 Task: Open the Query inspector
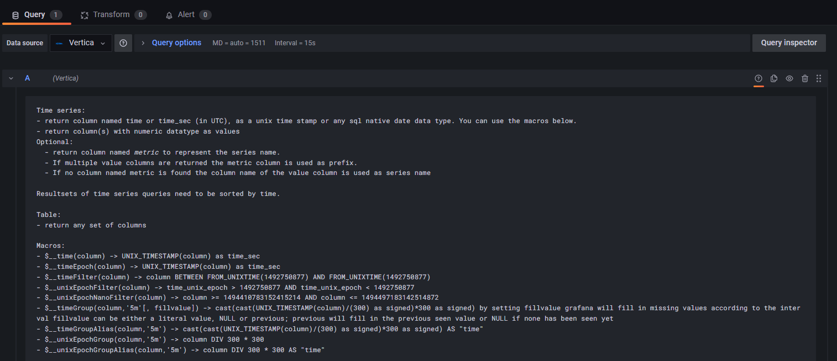tap(789, 43)
